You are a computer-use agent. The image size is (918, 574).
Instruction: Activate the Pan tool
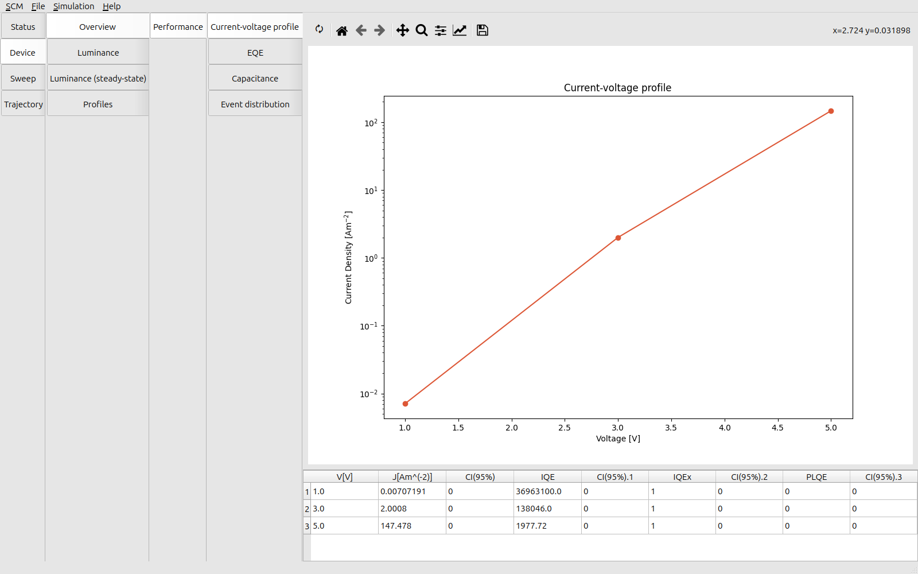(x=403, y=30)
